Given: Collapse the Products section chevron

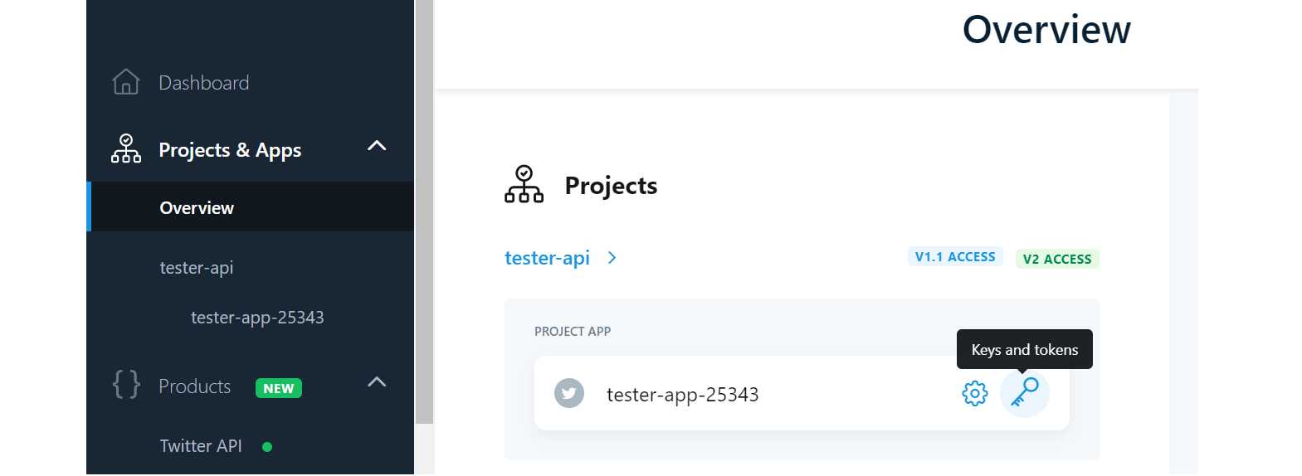Looking at the screenshot, I should point(377,382).
